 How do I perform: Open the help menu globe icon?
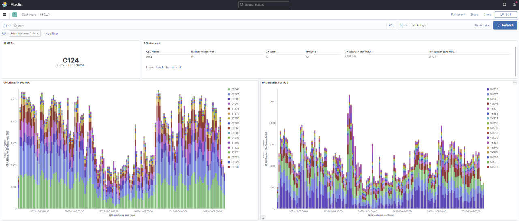[504, 4]
